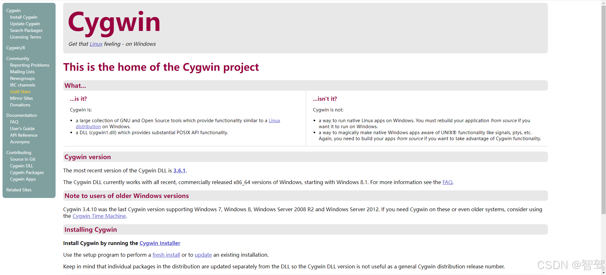
Task: Click 'Note to users of older Windows versions' heading
Action: tap(127, 196)
